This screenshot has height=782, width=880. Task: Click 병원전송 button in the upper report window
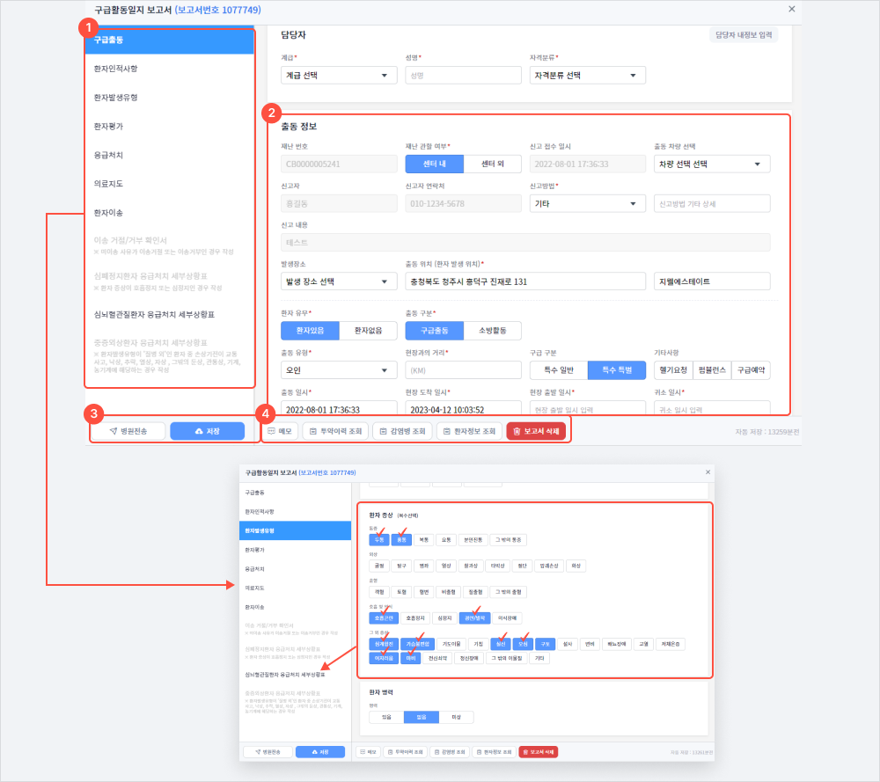(128, 431)
